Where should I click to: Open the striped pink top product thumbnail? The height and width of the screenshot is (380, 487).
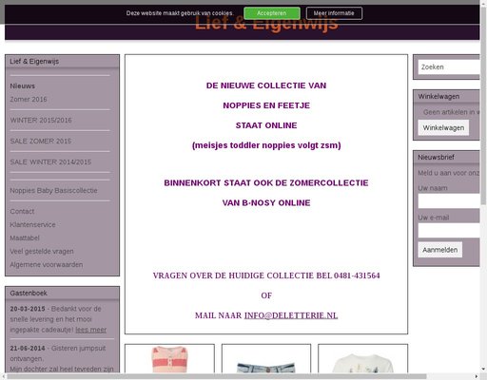(169, 358)
